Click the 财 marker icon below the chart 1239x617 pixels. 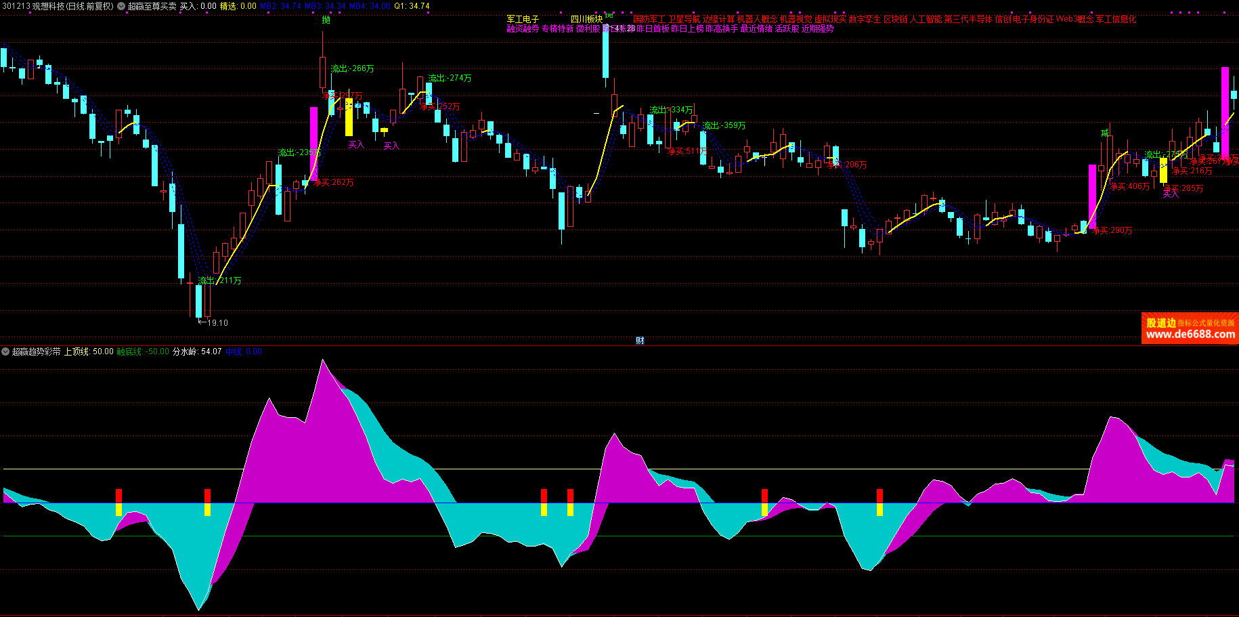(x=640, y=340)
